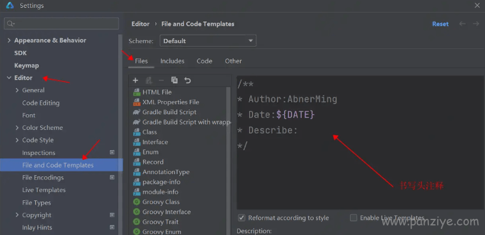The height and width of the screenshot is (235, 485).
Task: Click inside the template text editor
Action: pyautogui.click(x=360, y=142)
